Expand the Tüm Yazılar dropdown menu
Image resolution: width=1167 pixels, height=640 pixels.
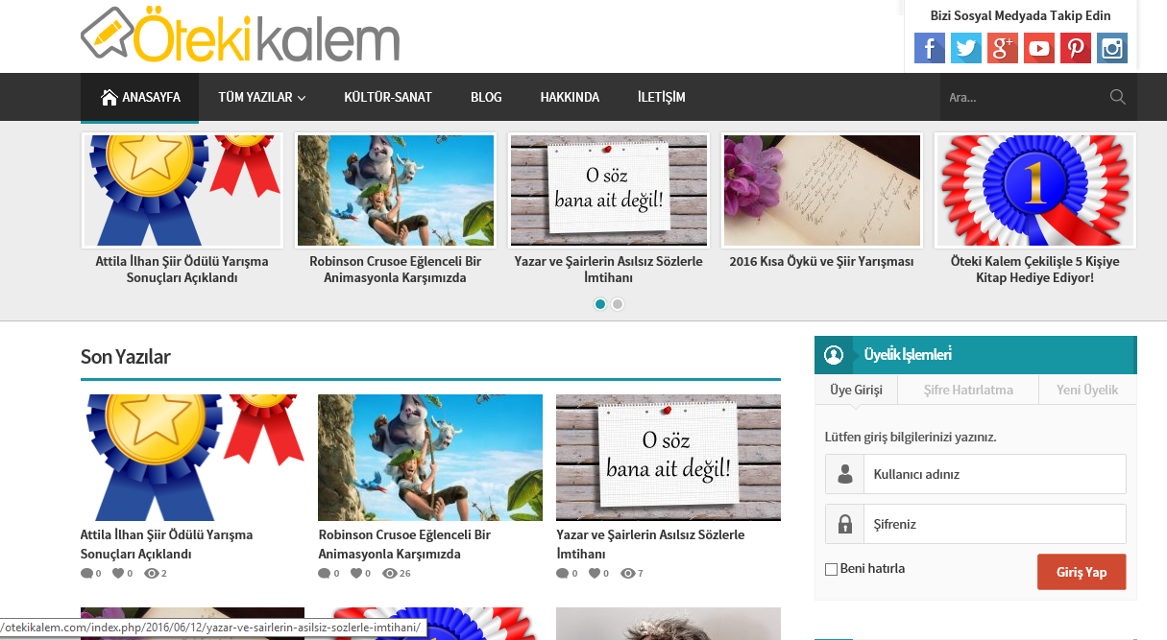(x=261, y=97)
